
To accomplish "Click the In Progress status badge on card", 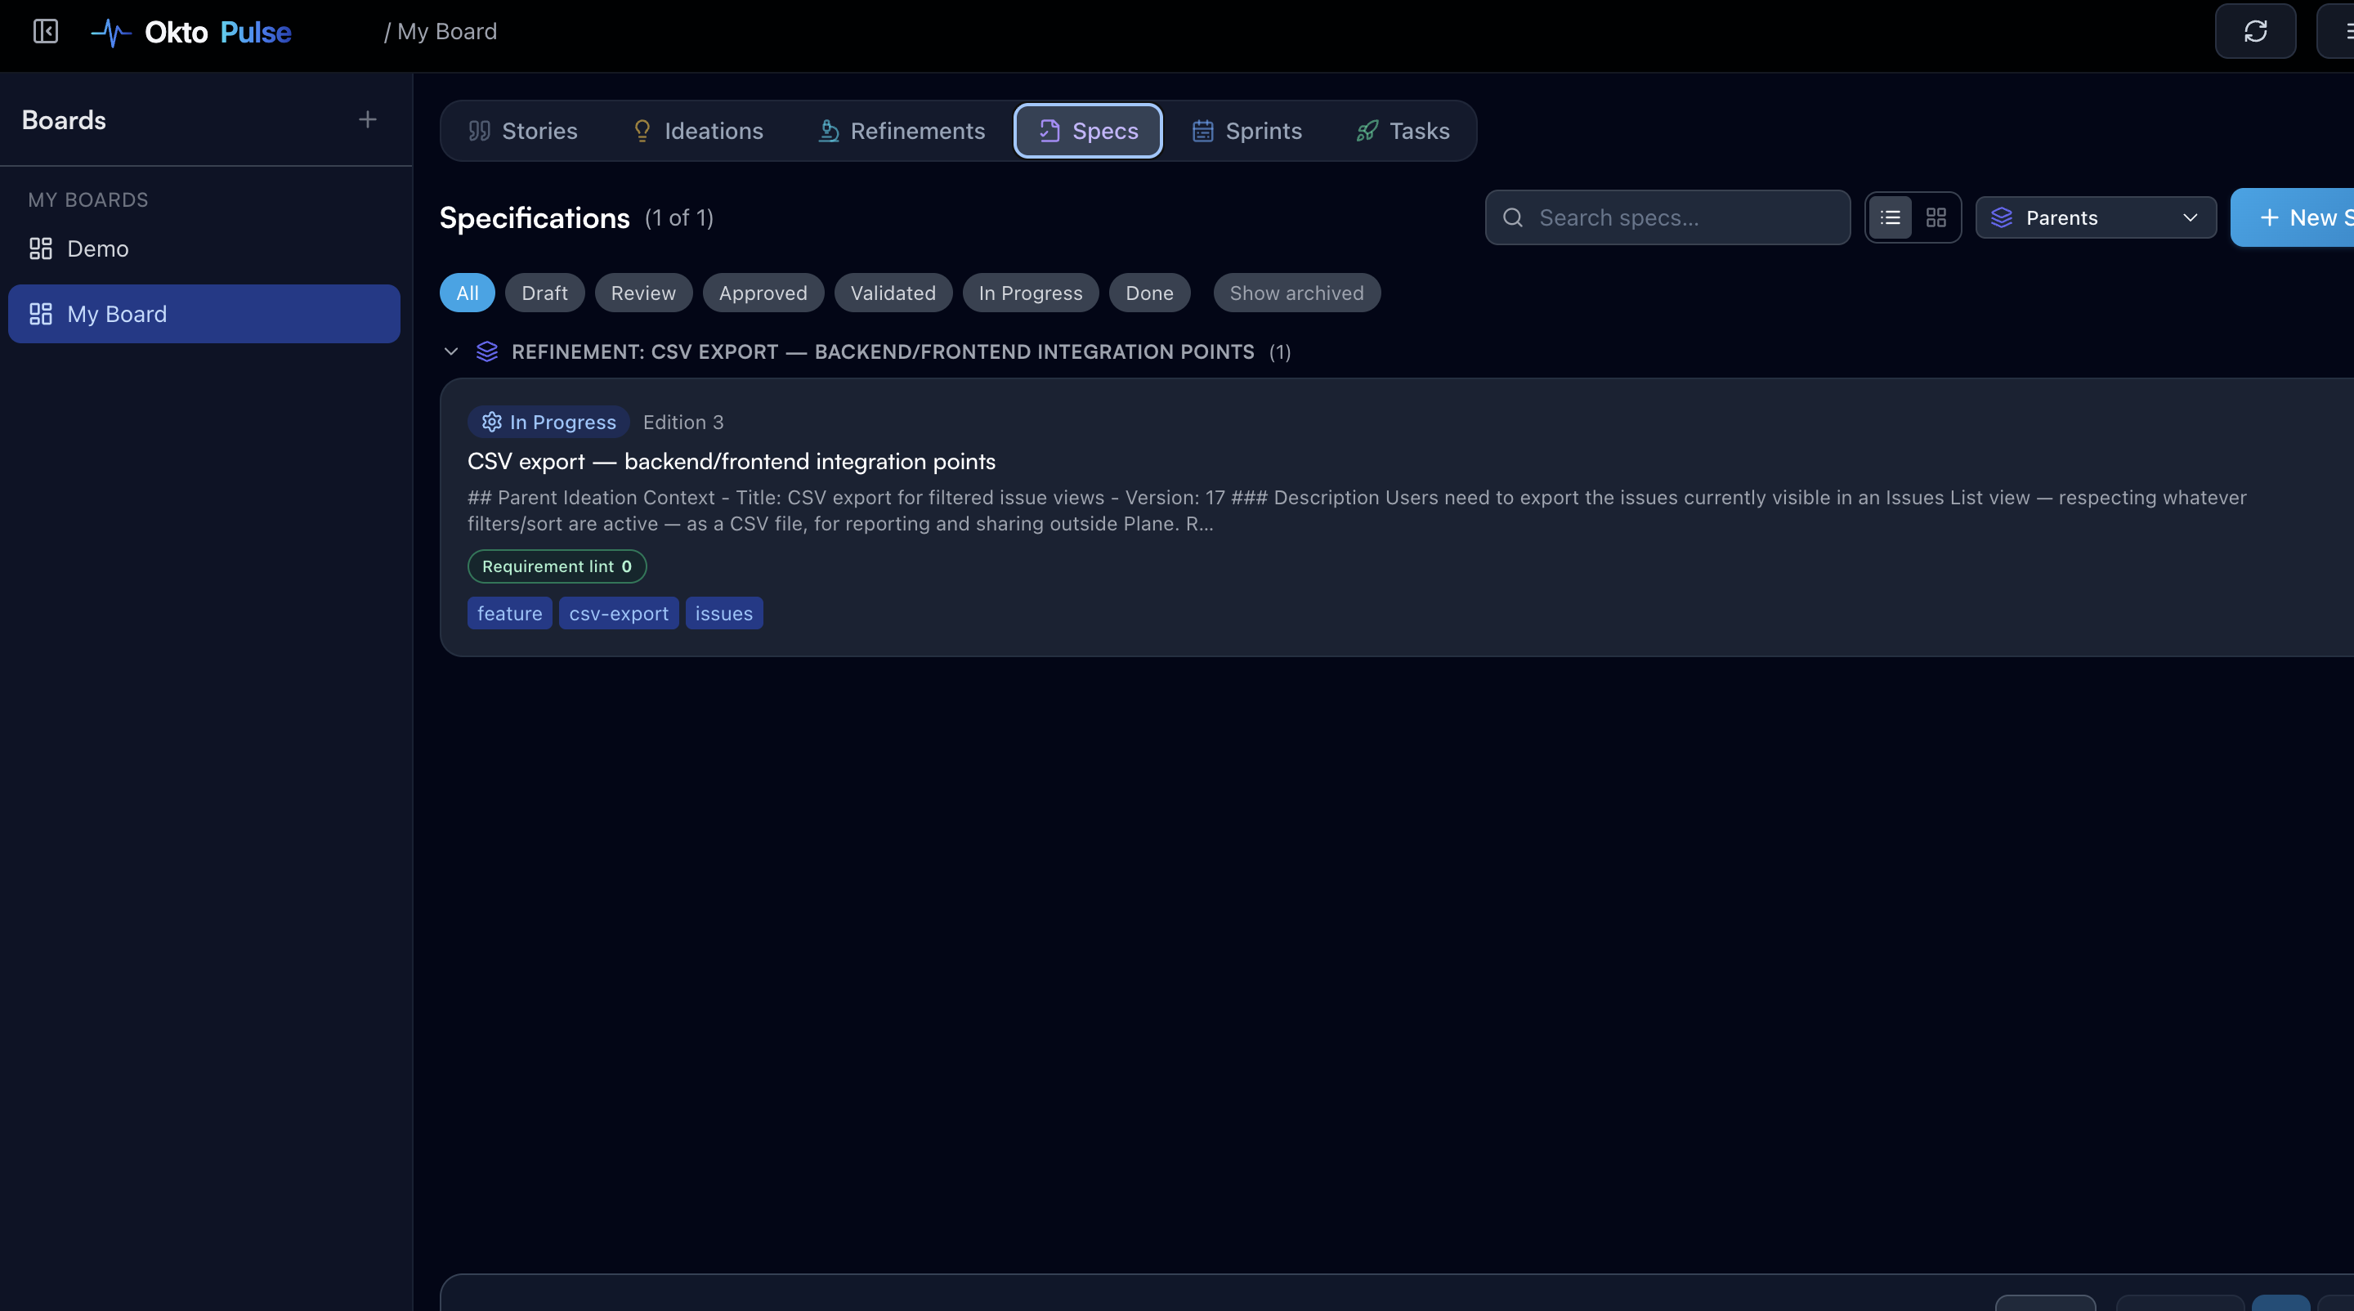I will [x=548, y=421].
